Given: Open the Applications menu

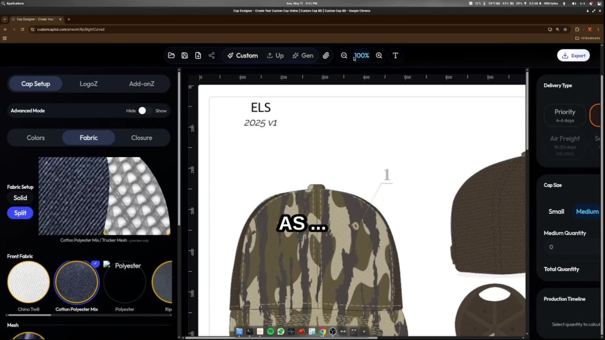Looking at the screenshot, I should click(x=13, y=3).
